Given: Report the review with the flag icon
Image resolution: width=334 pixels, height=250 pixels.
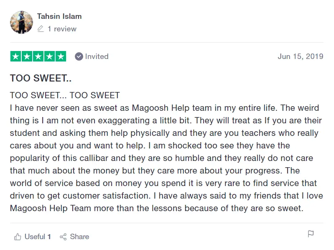Looking at the screenshot, I should click(x=311, y=234).
